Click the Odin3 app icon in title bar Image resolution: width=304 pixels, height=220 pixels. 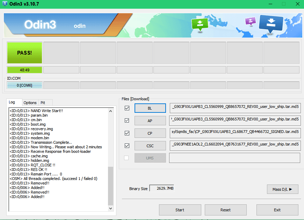tap(5, 3)
